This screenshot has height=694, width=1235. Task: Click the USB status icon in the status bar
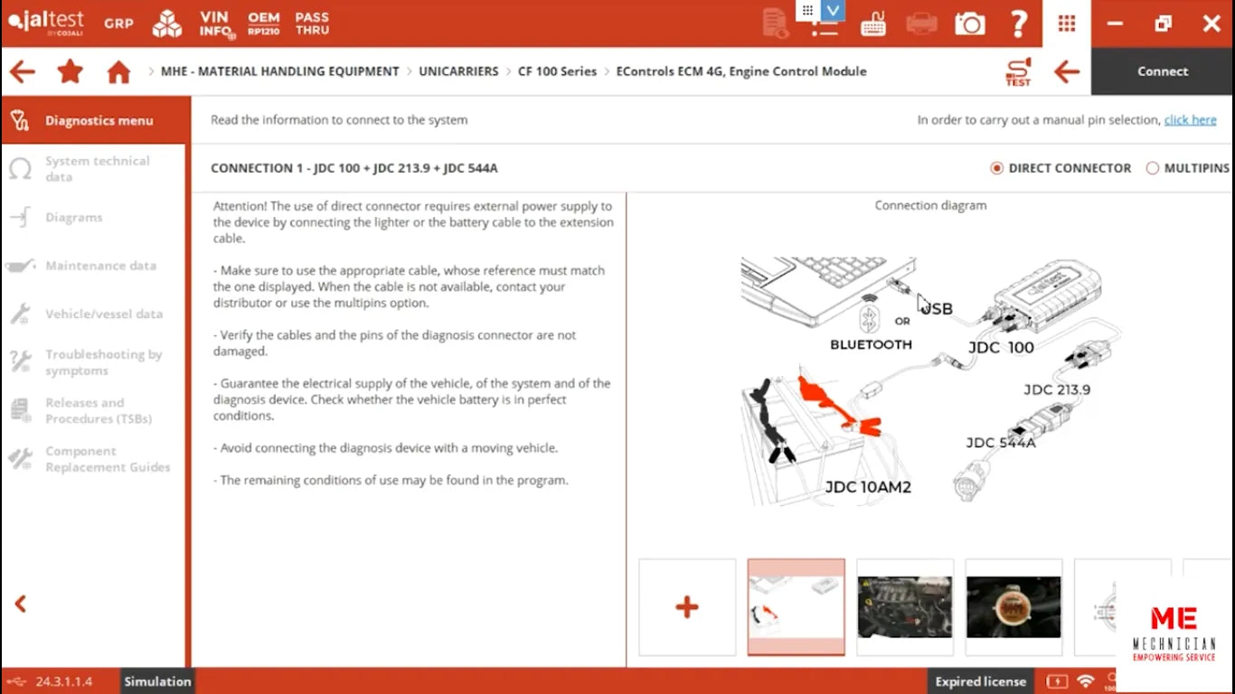point(16,681)
